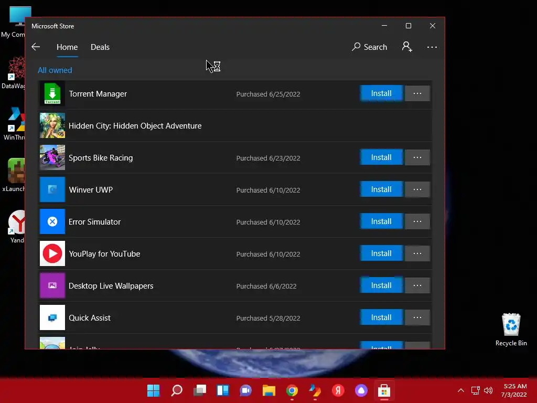Select the xLauncher desktop icon
537x403 pixels.
click(14, 175)
